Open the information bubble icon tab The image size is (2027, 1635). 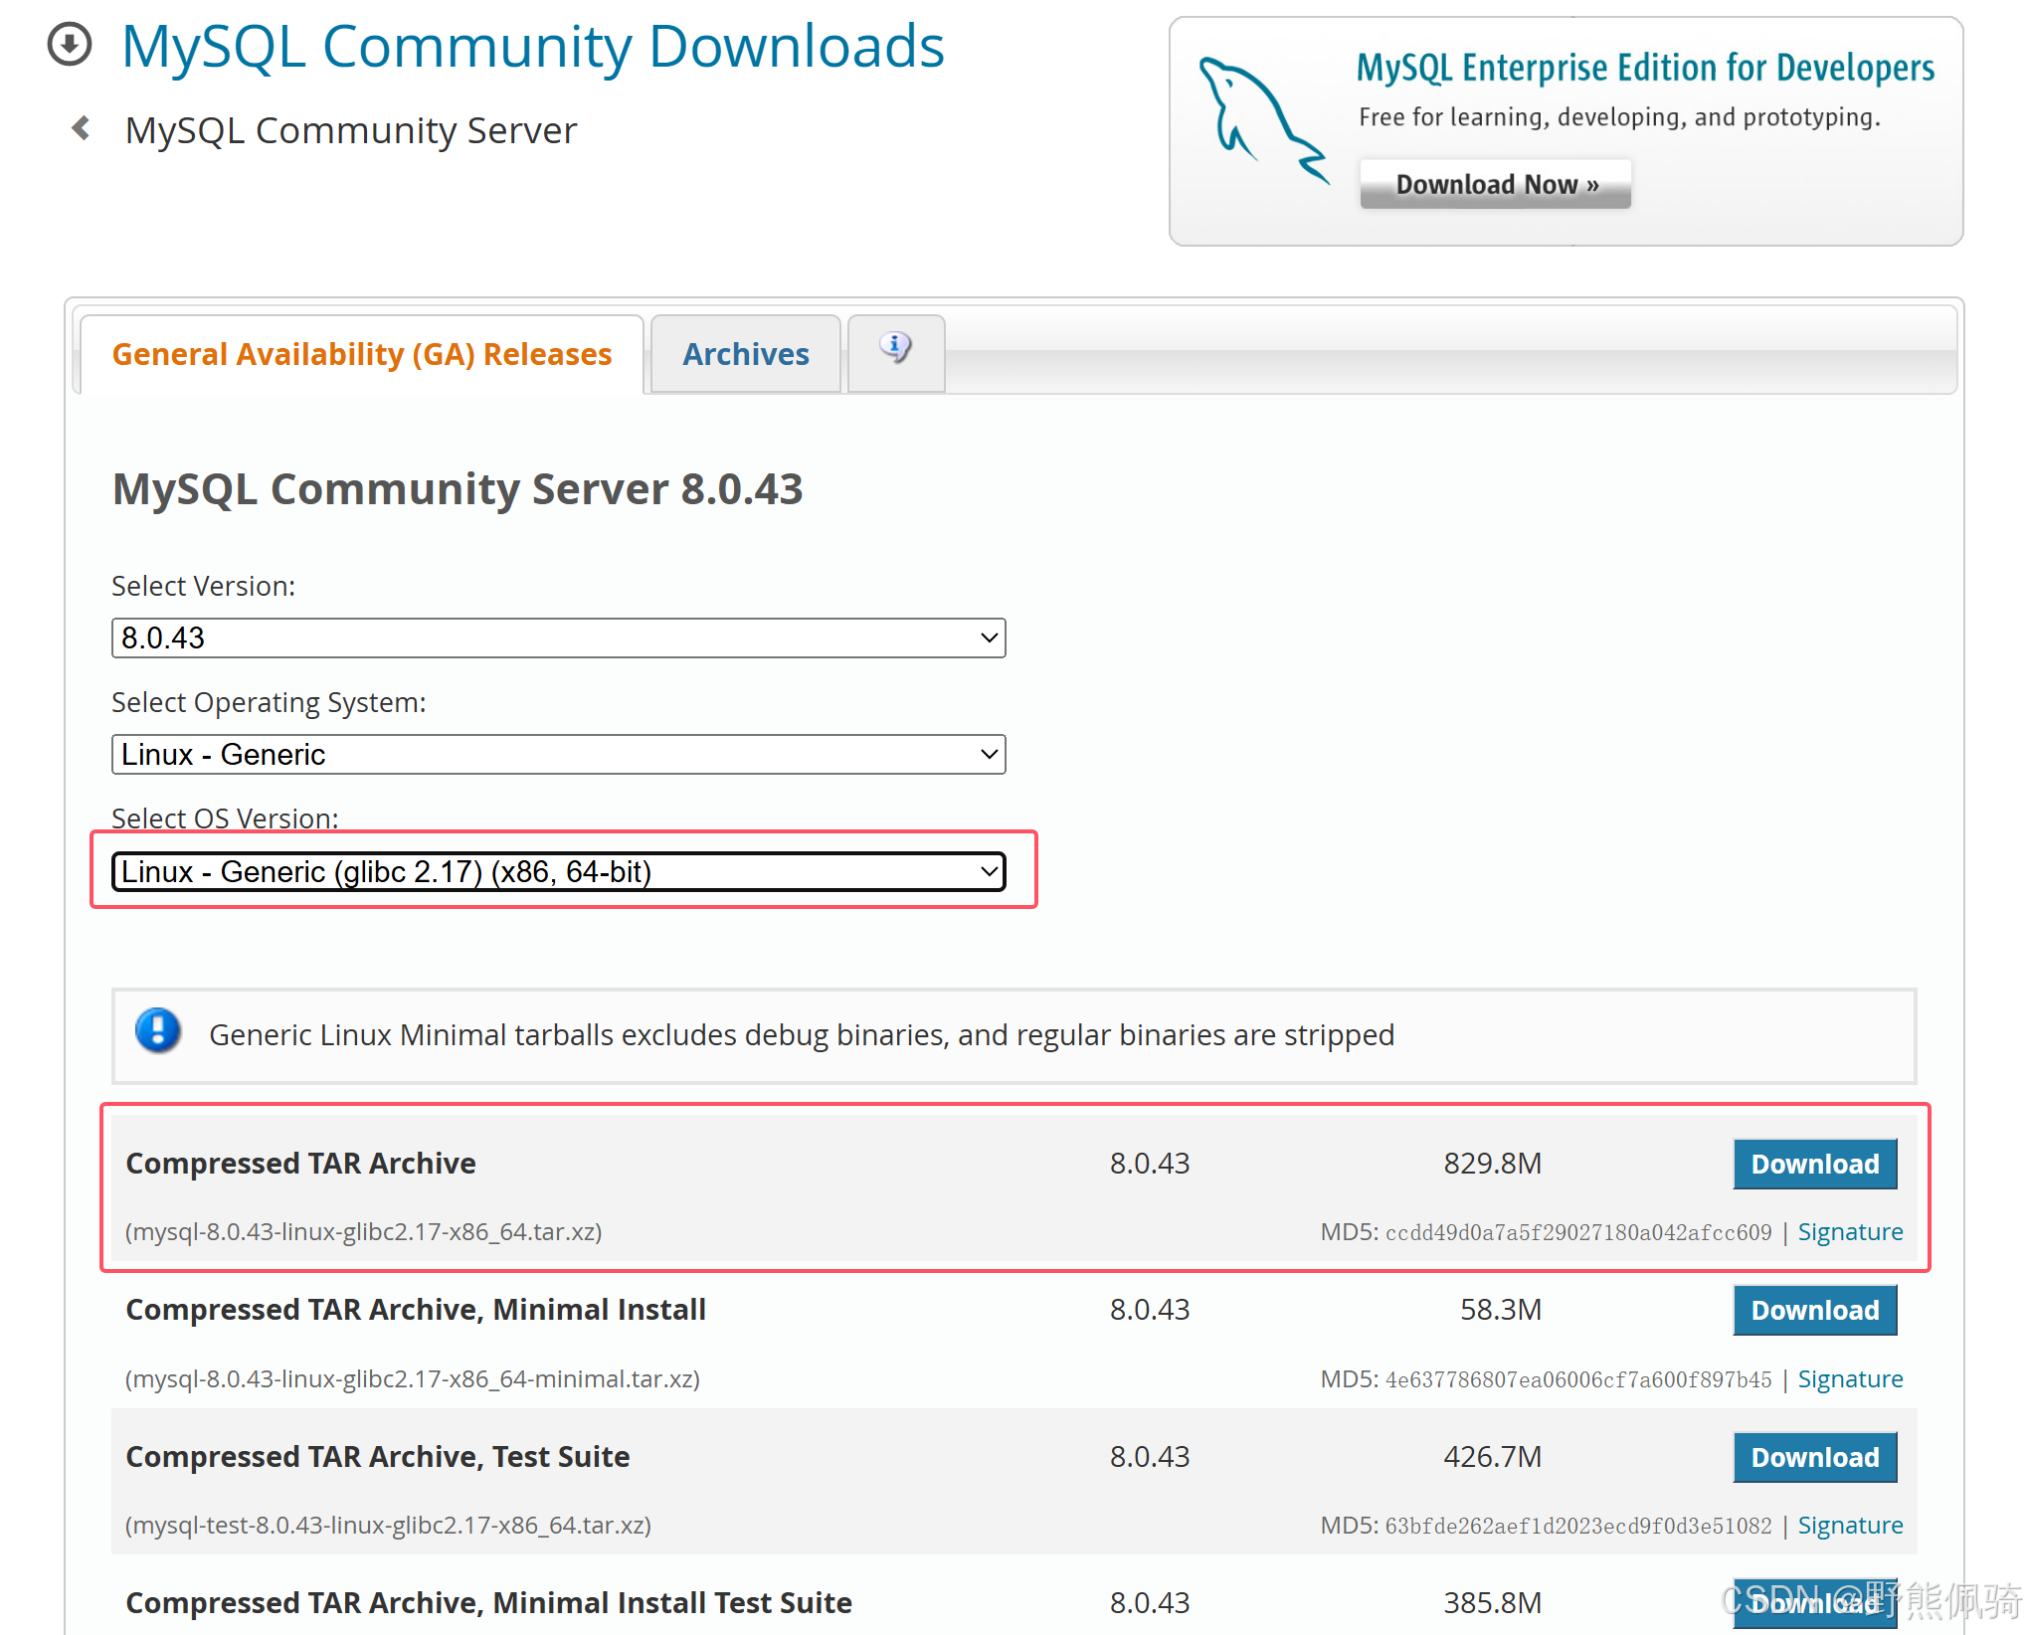pos(895,349)
